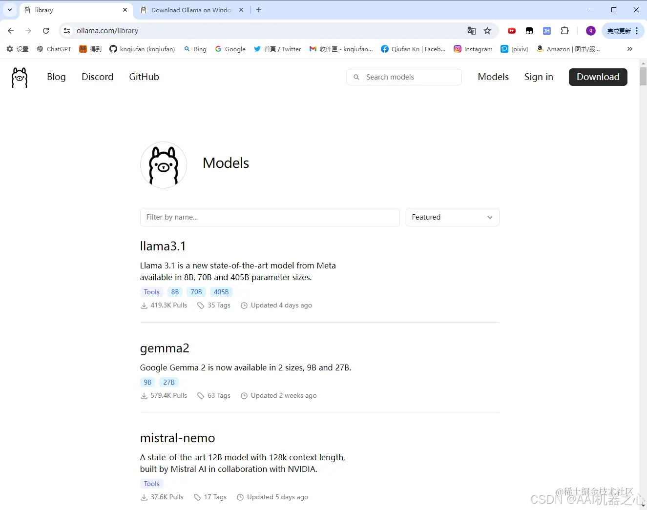Click the Updated 5 days ago text

click(277, 497)
